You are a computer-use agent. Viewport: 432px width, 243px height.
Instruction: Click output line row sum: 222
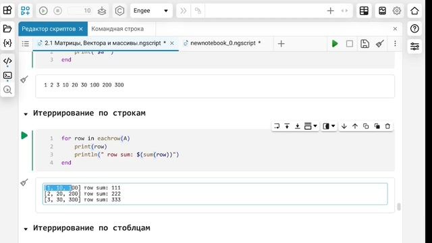click(x=82, y=194)
